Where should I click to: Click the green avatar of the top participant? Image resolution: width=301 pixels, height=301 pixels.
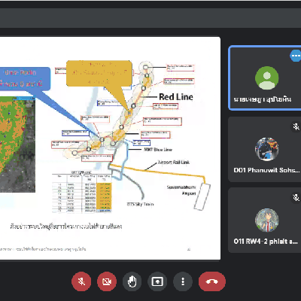coord(266,78)
